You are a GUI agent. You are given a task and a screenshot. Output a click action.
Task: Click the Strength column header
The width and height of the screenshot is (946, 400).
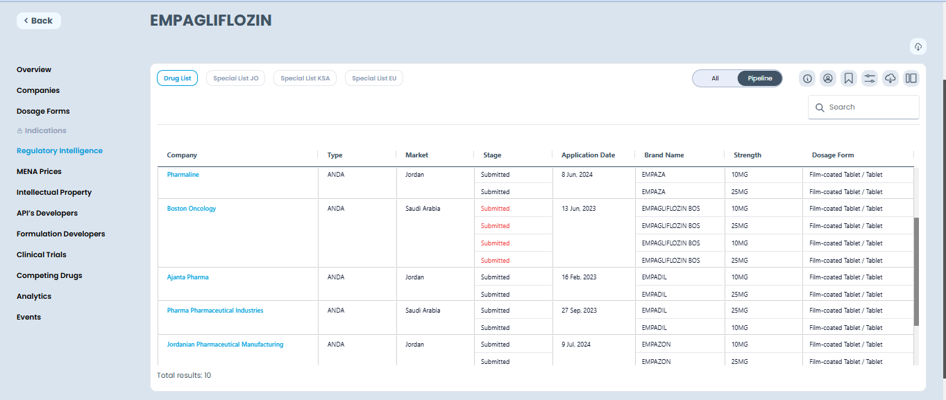pos(747,155)
